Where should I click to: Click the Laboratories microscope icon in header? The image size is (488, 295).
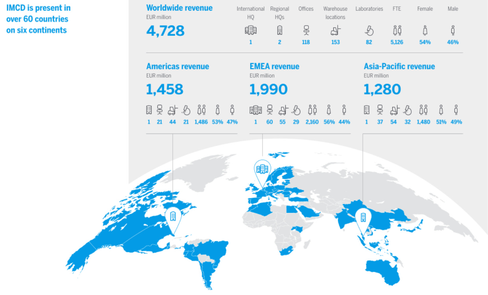click(369, 30)
